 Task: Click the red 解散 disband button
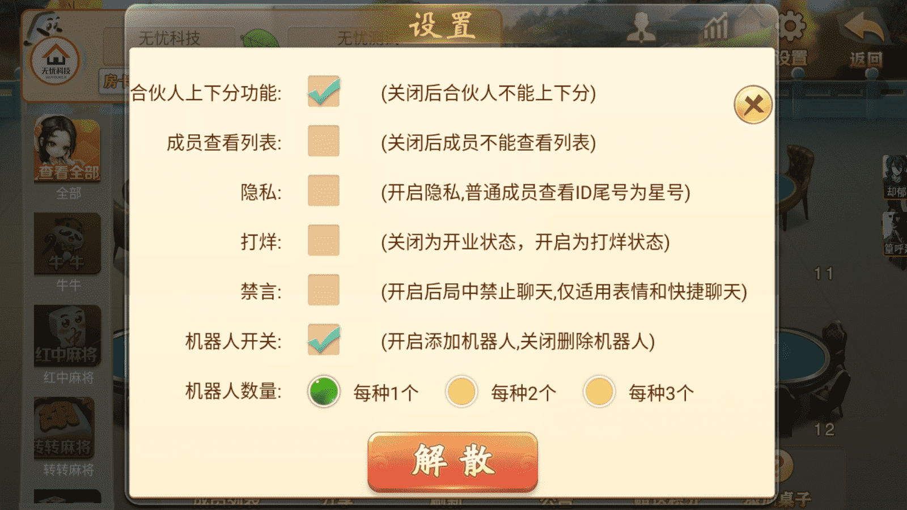tap(452, 461)
